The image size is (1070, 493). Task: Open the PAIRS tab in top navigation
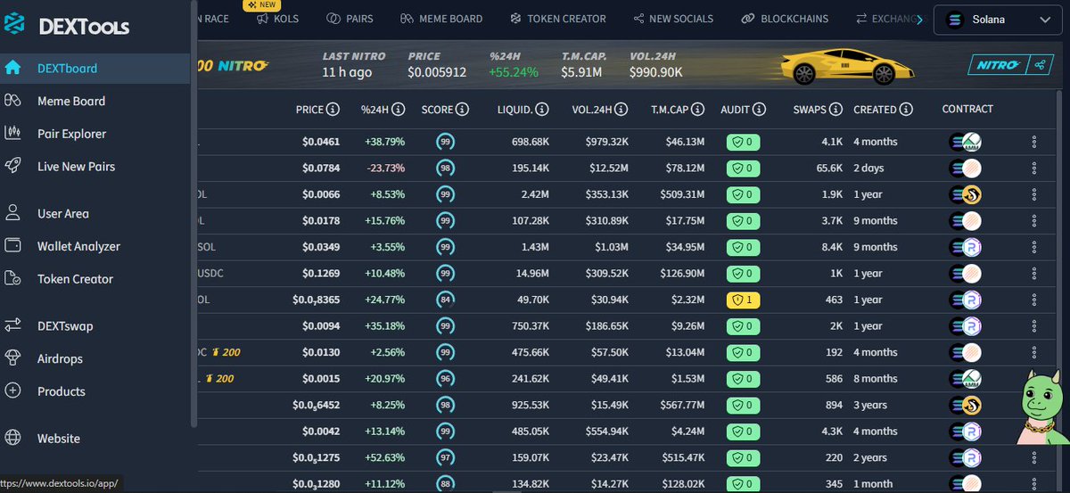(x=350, y=19)
